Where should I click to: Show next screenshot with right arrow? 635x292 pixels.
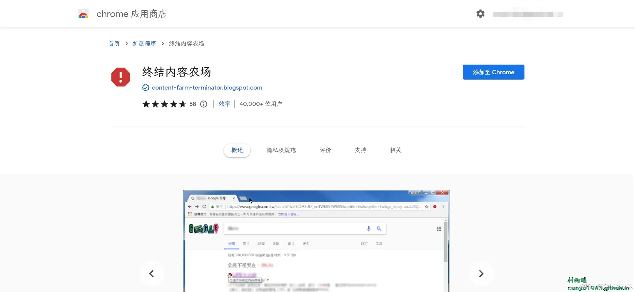tap(481, 274)
